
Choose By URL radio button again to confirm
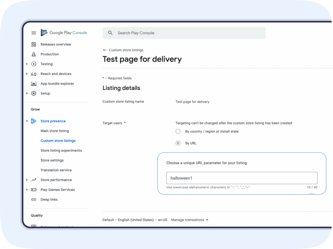[178, 143]
